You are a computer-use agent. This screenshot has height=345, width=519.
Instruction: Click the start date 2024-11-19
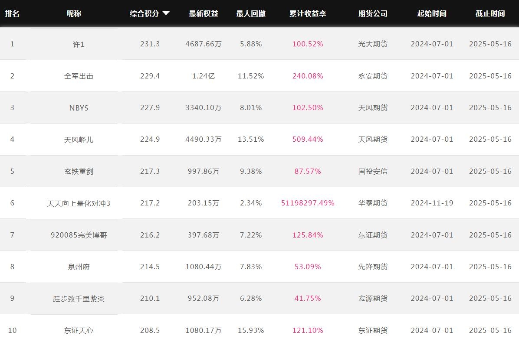[x=432, y=203]
